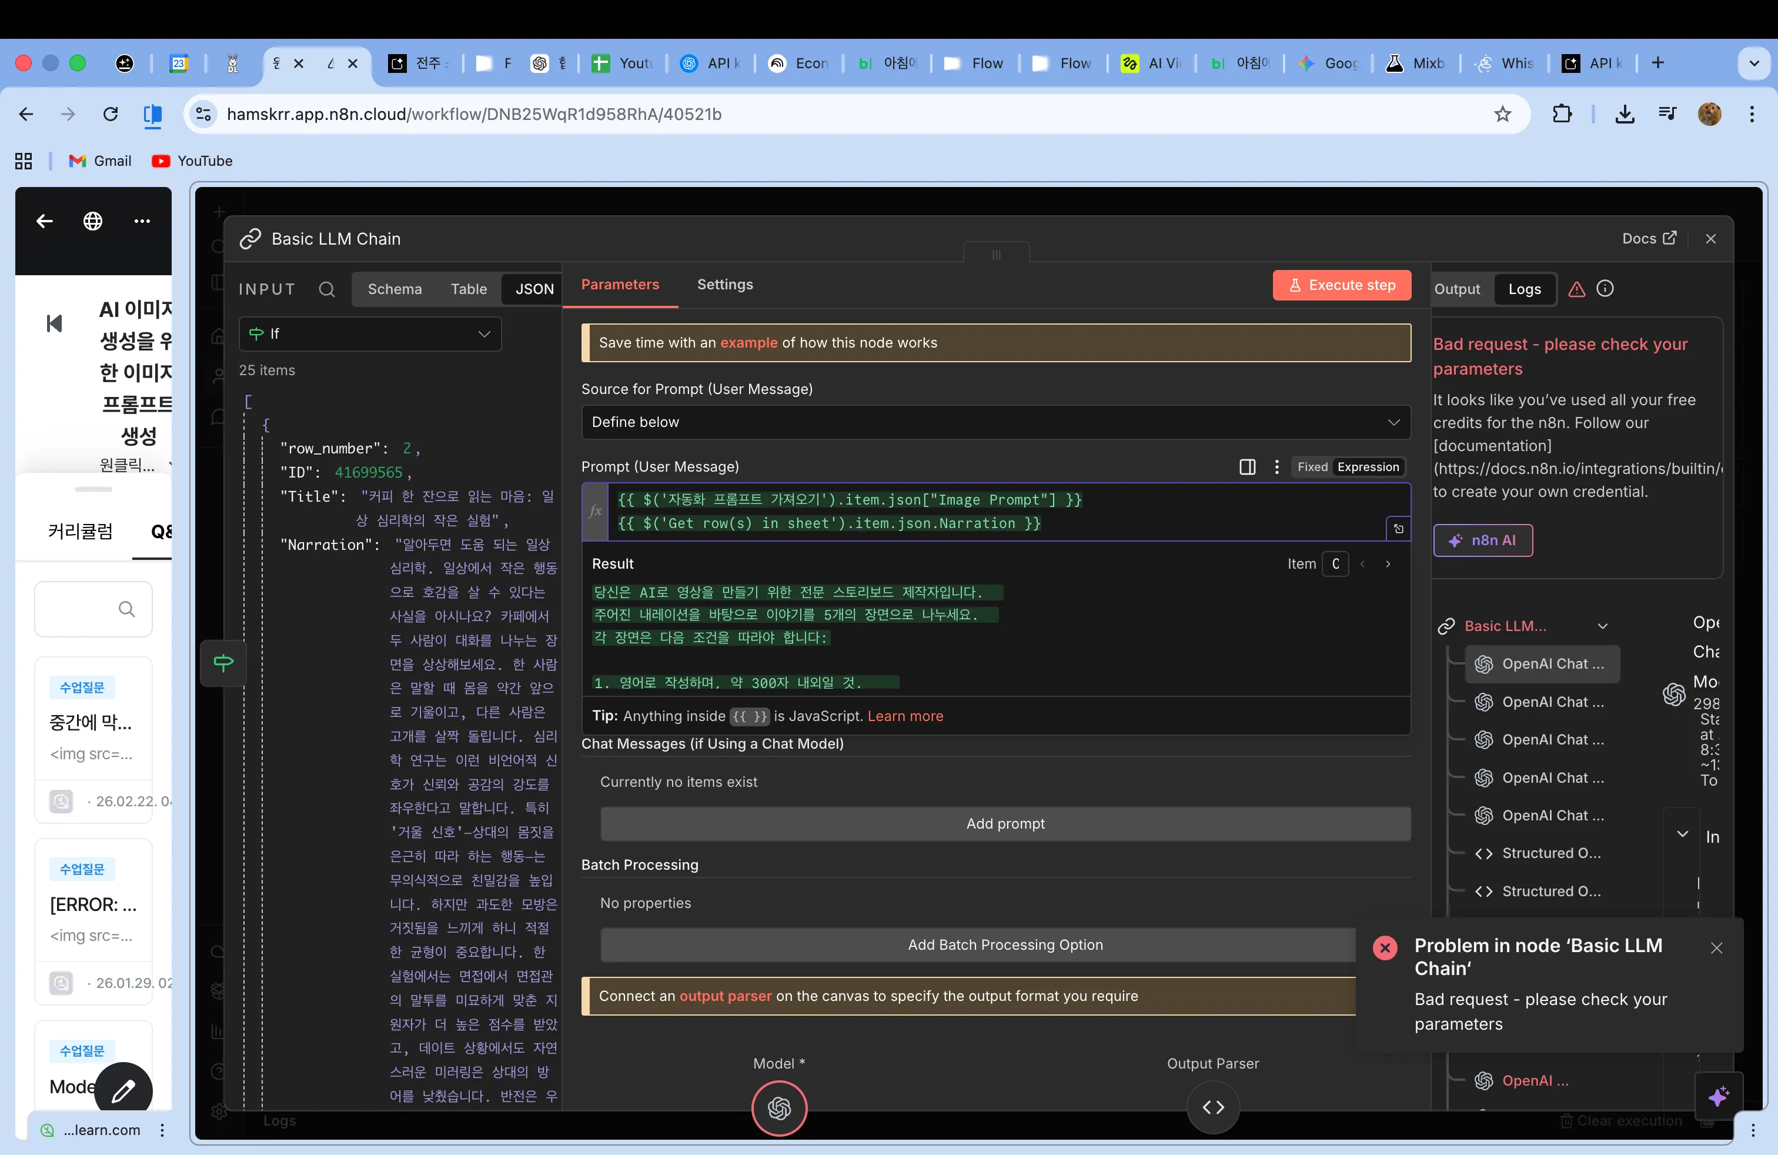Collapse the Basic LLM log tree
This screenshot has width=1778, height=1155.
click(x=1602, y=626)
